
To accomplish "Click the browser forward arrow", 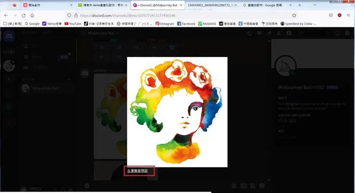I will 15,15.
